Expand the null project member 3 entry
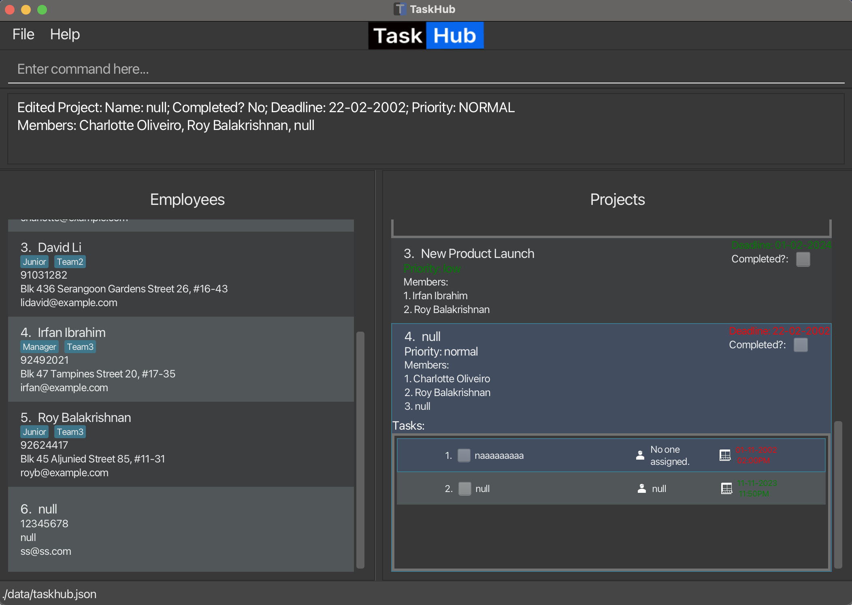This screenshot has height=605, width=852. [x=417, y=407]
